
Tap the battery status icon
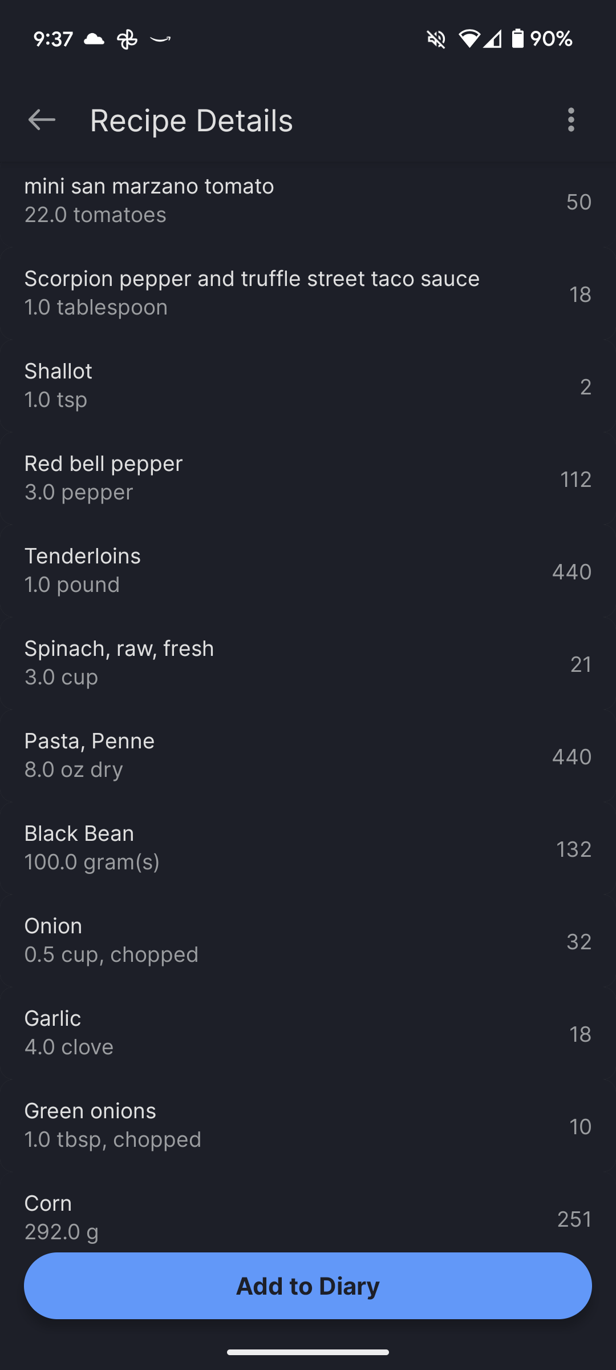click(518, 39)
